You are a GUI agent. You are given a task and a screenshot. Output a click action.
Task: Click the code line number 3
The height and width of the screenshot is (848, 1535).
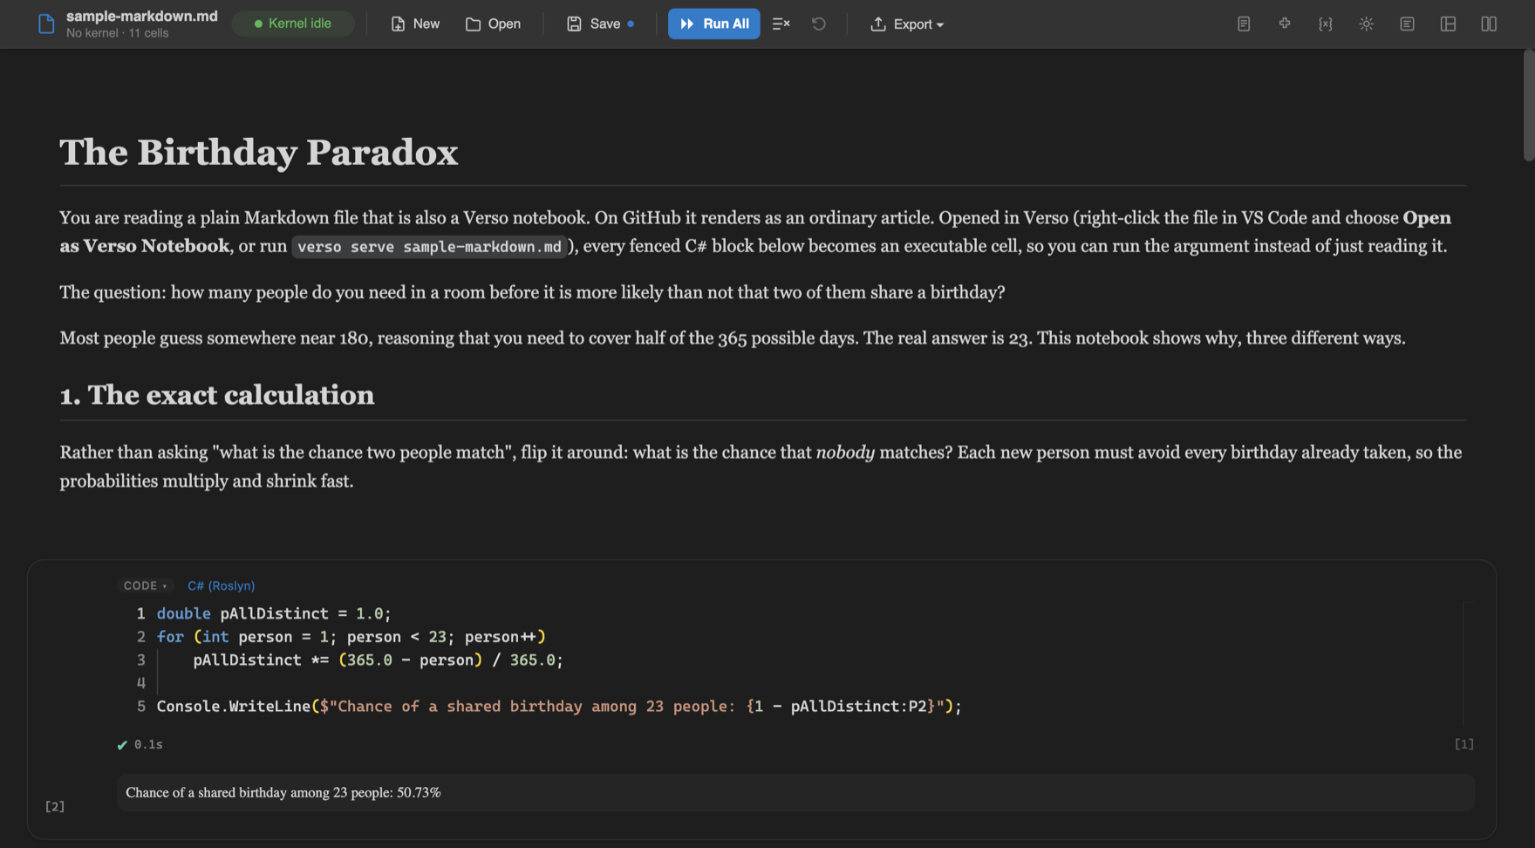coord(140,660)
